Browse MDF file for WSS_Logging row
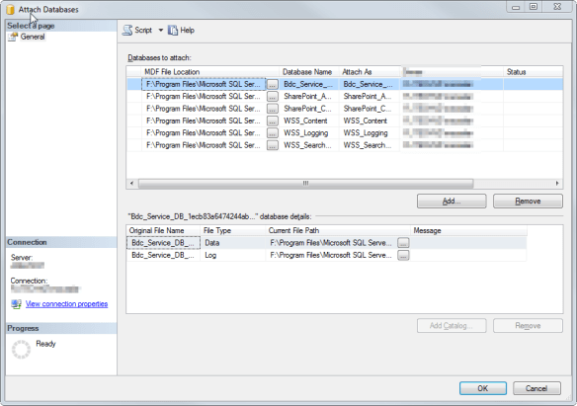Viewport: 577px width, 406px height. tap(273, 133)
